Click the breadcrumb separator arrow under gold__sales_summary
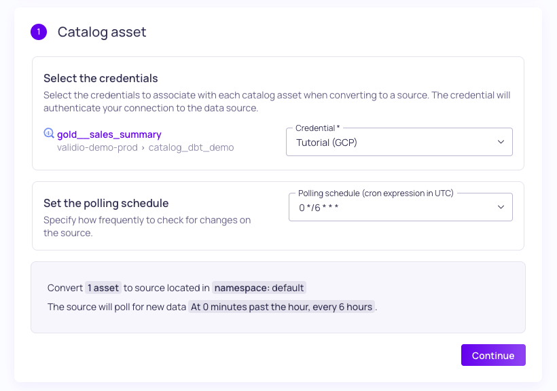 coord(144,147)
